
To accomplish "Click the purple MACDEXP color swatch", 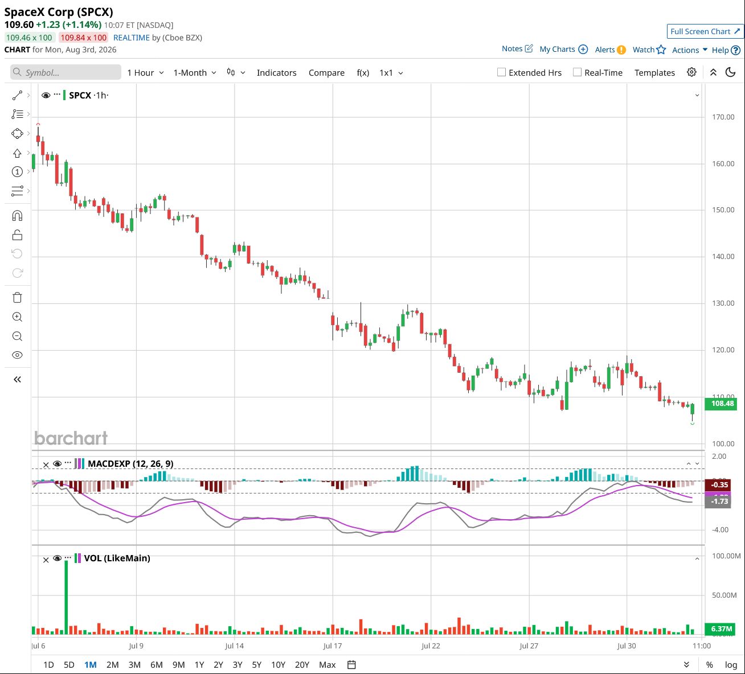I will point(79,463).
